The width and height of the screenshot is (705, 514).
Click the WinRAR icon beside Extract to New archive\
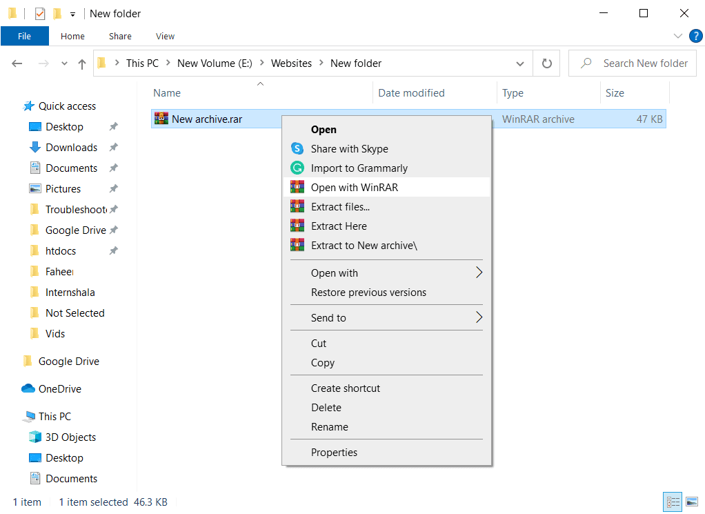click(x=297, y=245)
